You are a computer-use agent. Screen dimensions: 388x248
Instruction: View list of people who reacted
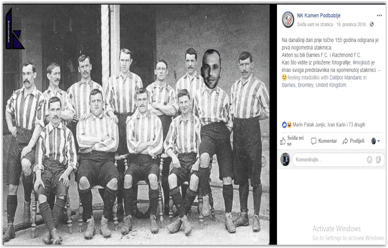(329, 125)
